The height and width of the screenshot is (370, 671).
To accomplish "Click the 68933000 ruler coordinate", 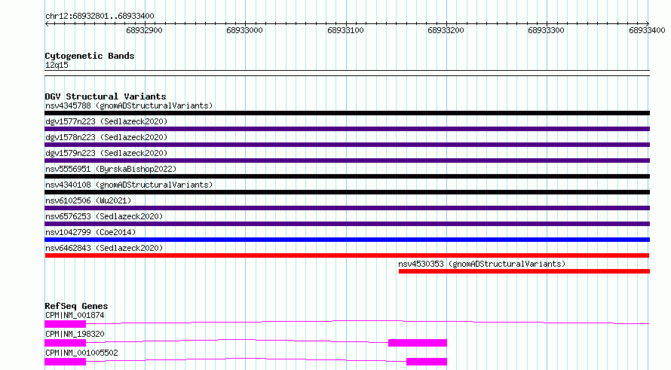I will coord(245,30).
